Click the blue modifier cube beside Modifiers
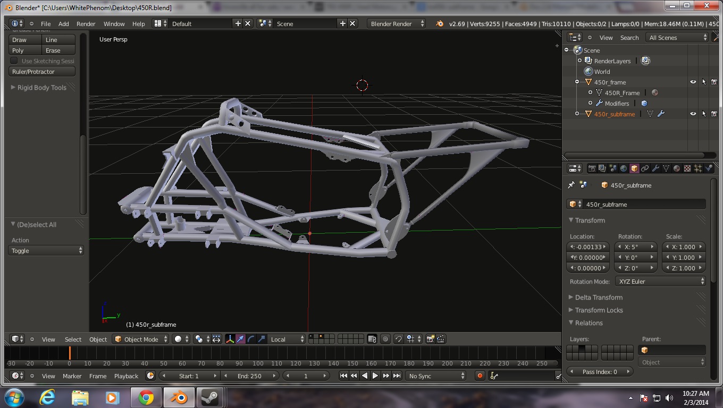The height and width of the screenshot is (408, 723). coord(644,103)
